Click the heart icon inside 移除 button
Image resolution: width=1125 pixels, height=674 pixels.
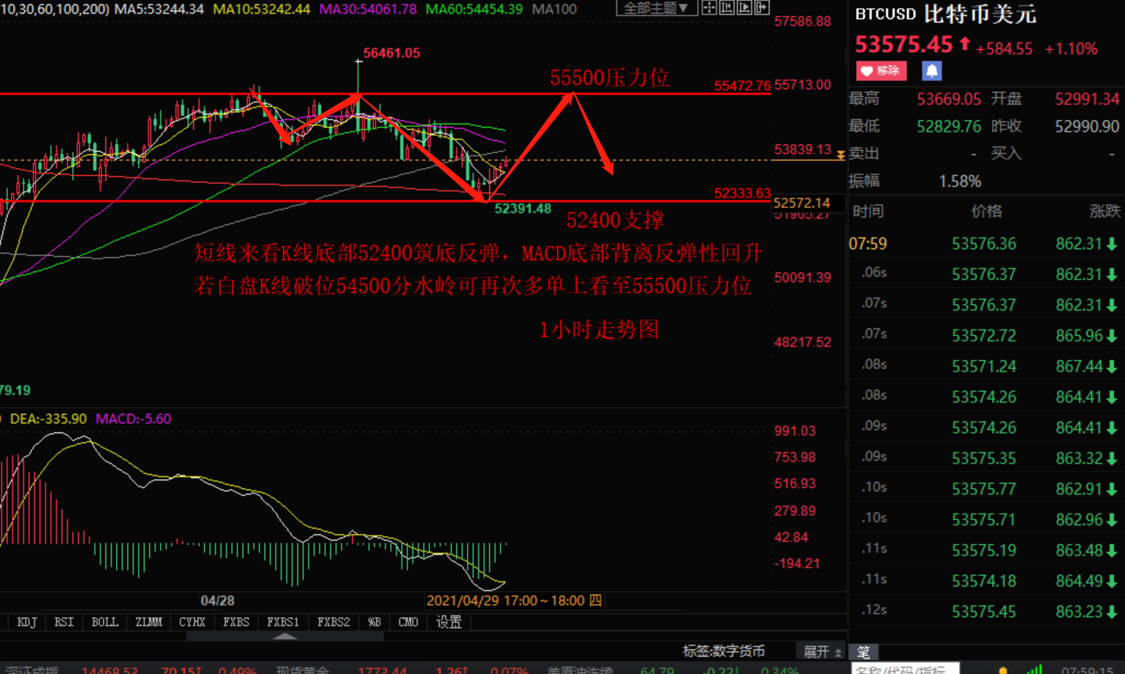tap(867, 71)
